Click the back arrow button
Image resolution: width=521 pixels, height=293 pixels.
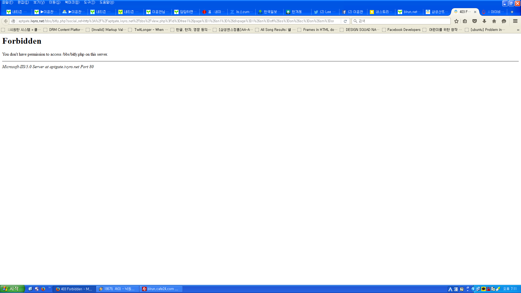(x=6, y=21)
